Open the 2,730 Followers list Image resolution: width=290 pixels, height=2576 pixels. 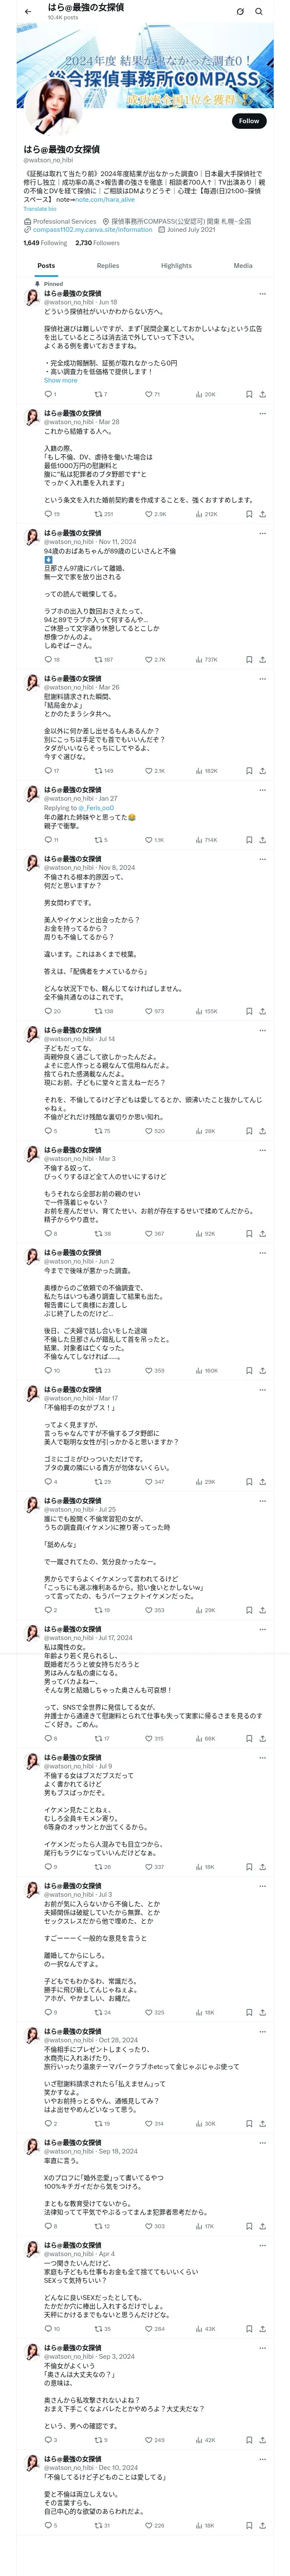[97, 243]
